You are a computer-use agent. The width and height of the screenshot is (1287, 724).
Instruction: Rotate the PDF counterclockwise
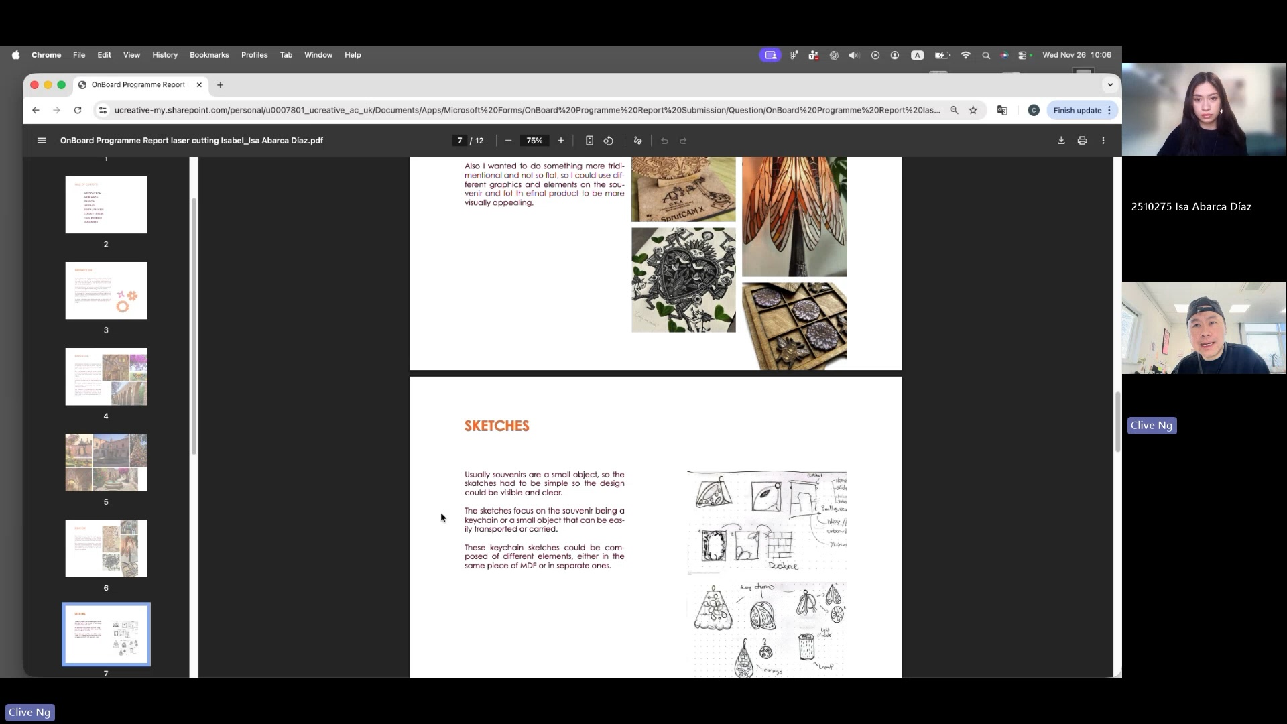pyautogui.click(x=609, y=141)
